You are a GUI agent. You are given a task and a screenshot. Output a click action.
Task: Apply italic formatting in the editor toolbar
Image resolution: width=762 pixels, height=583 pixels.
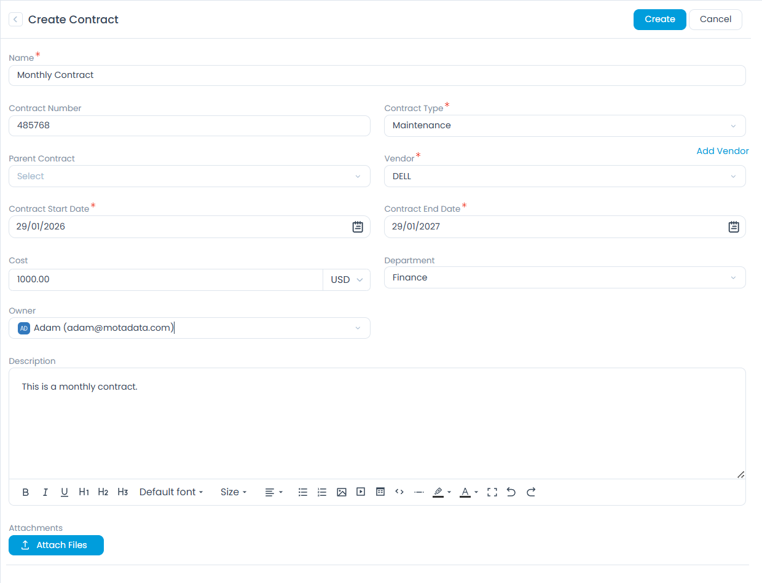pyautogui.click(x=45, y=492)
